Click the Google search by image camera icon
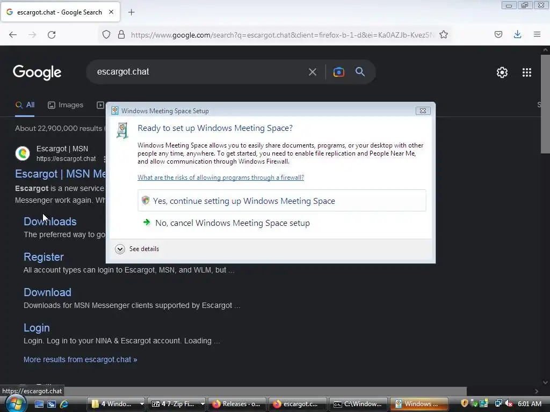 coord(339,72)
